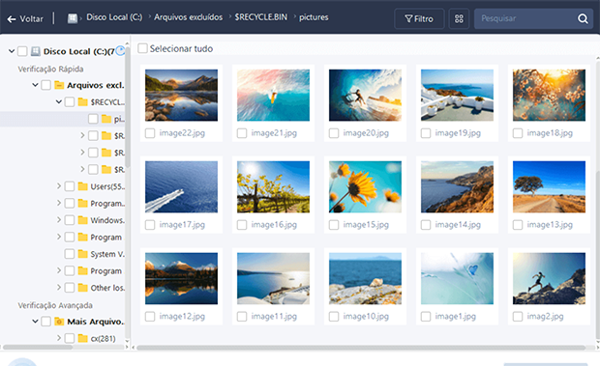Collapse the Arquivos excl. tree node
The image size is (600, 366).
tap(35, 85)
